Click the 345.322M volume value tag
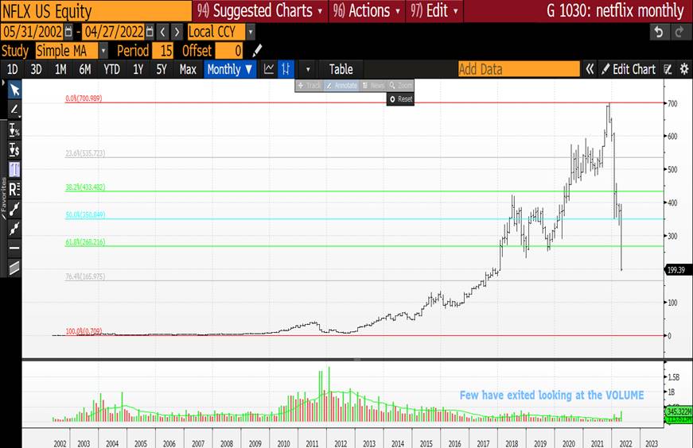Image resolution: width=693 pixels, height=448 pixels. pyautogui.click(x=679, y=411)
